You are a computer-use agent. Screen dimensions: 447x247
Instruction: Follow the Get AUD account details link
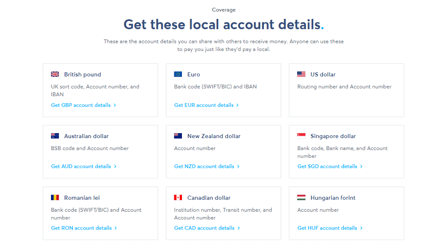coord(84,166)
